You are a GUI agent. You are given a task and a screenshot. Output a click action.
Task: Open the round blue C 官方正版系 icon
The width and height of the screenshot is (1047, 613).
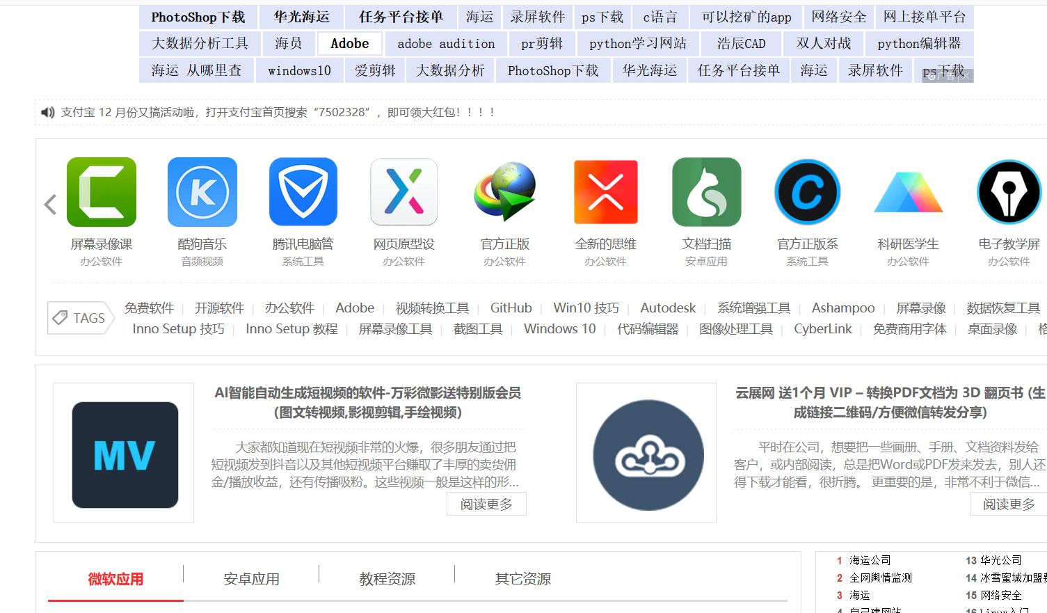(x=808, y=192)
